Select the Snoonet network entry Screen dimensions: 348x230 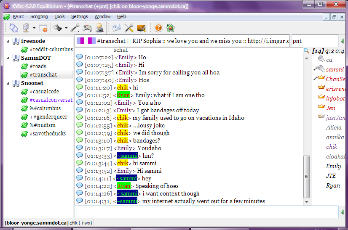[32, 83]
